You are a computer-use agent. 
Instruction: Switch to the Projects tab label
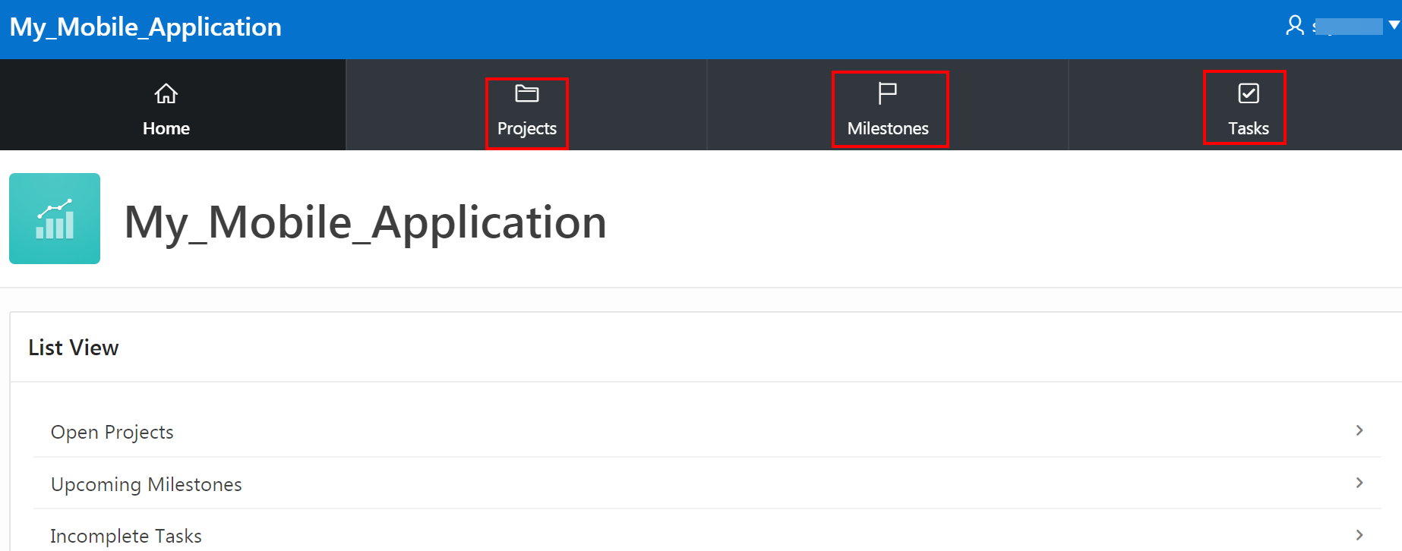(526, 129)
